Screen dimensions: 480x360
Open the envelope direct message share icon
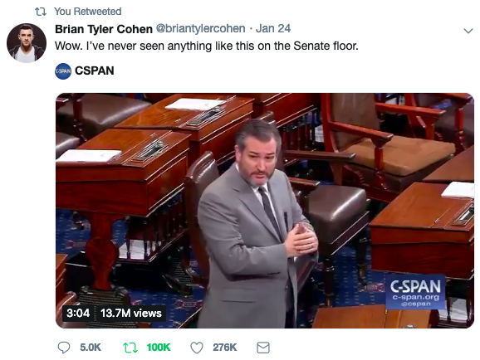pyautogui.click(x=263, y=348)
